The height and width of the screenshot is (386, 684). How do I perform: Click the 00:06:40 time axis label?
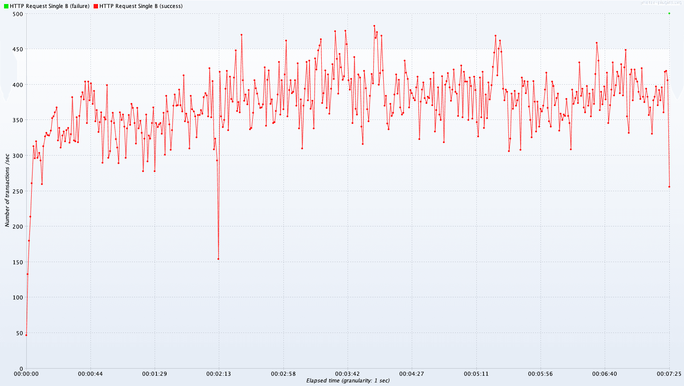[605, 374]
